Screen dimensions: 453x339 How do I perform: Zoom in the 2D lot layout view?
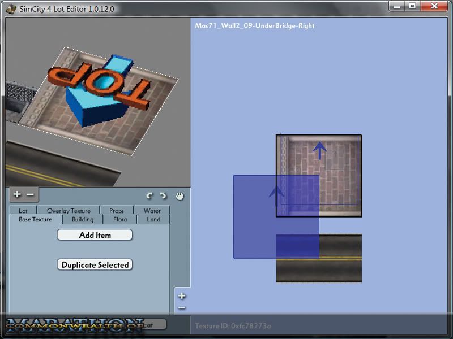click(x=182, y=295)
